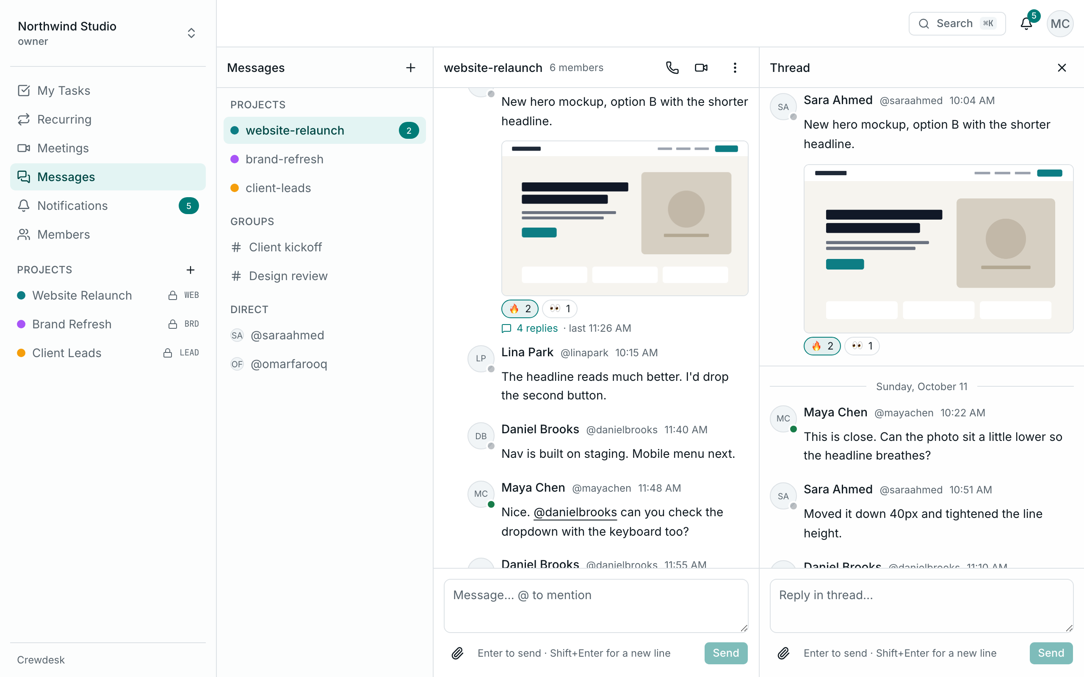Select the client-leads channel
Image resolution: width=1084 pixels, height=677 pixels.
(324, 188)
